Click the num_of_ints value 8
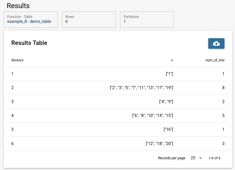The image size is (235, 170). pyautogui.click(x=223, y=88)
